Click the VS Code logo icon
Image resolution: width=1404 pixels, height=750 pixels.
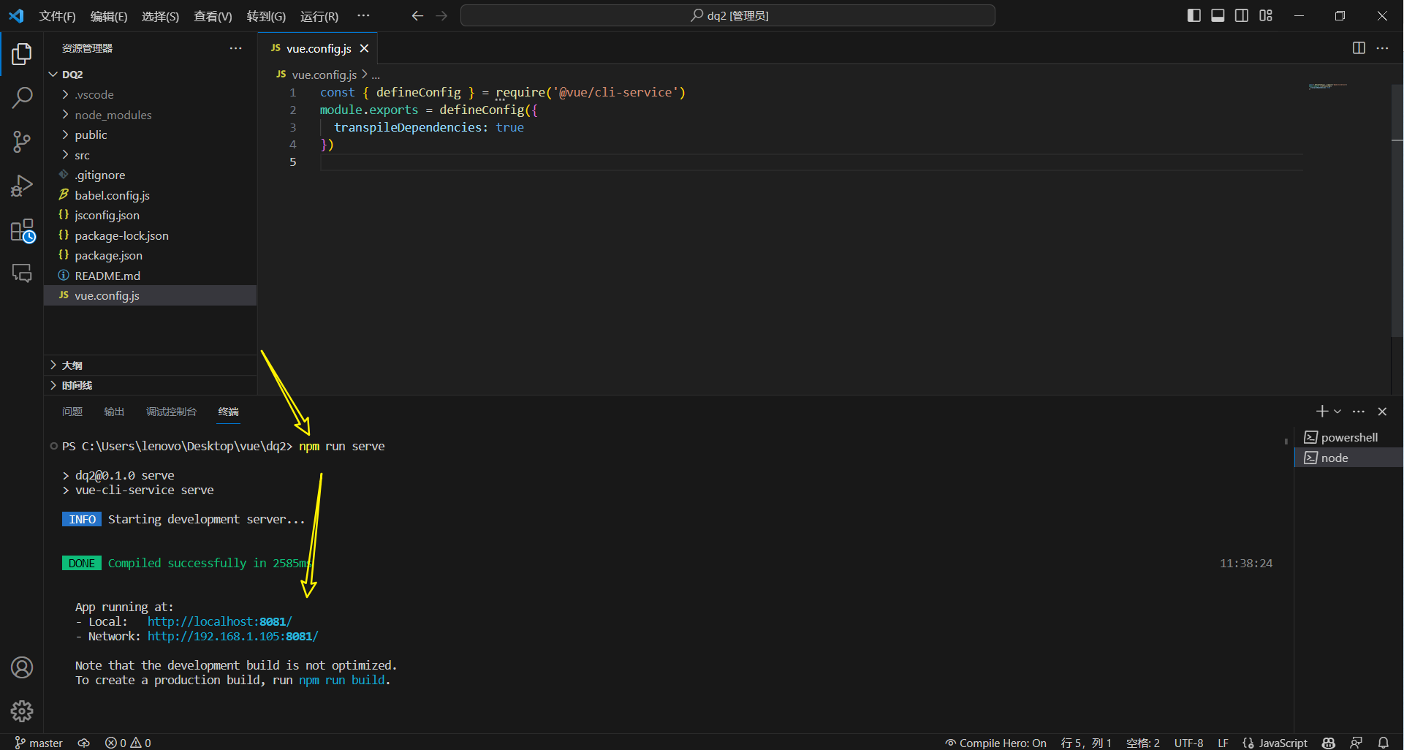[16, 15]
